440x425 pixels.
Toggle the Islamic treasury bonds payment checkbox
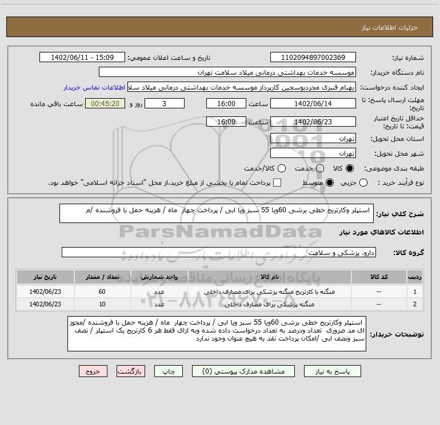point(277,183)
